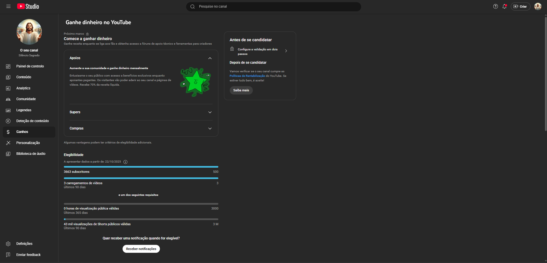Click the subscritores progress bar
This screenshot has height=263, width=547.
point(141,167)
